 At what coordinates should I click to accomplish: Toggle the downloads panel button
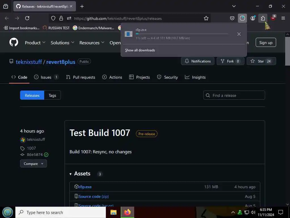coord(242,18)
